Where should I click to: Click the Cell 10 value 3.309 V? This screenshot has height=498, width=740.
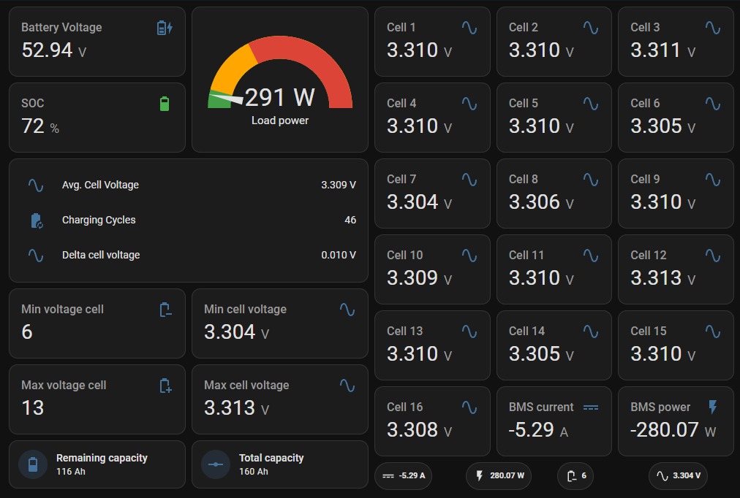(x=419, y=278)
